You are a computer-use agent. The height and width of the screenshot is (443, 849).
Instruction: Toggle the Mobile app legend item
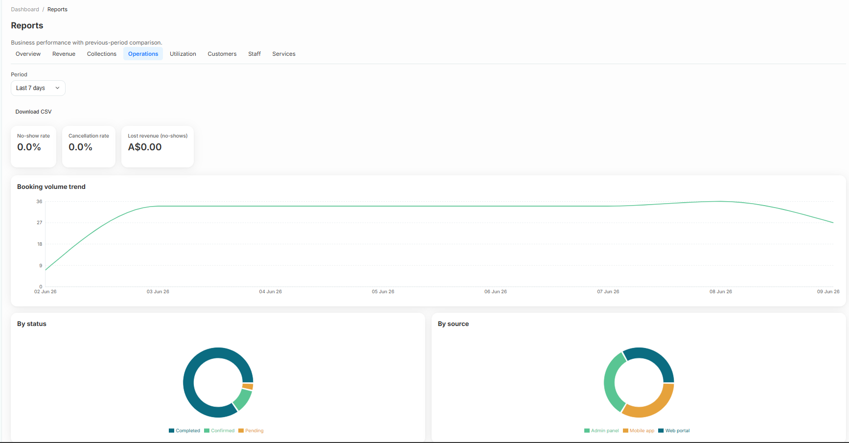click(639, 431)
